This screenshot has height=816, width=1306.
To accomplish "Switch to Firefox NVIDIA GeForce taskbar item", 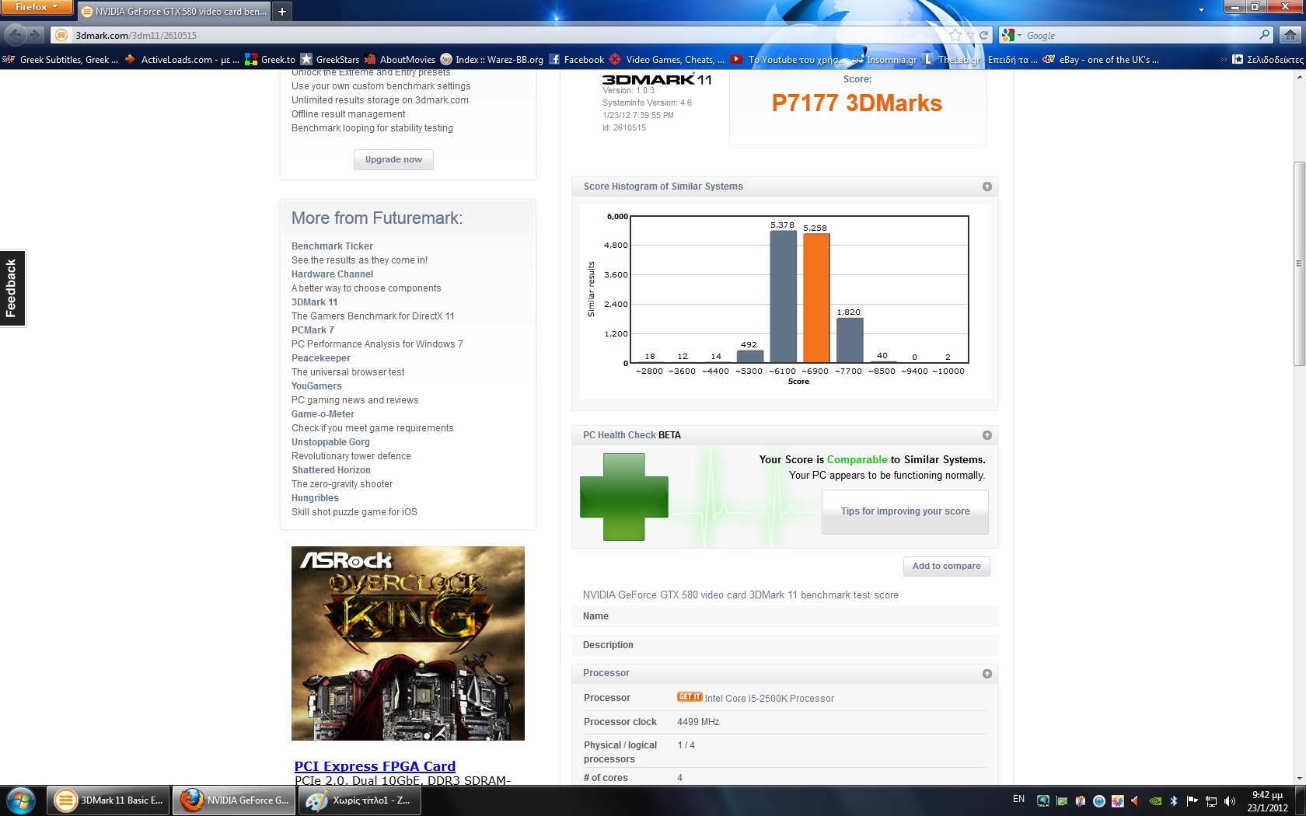I will tap(234, 800).
